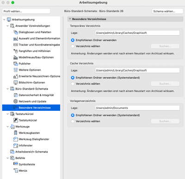
Task: Click Suchen button for Cache Verzeichnis
Action: coord(165,84)
